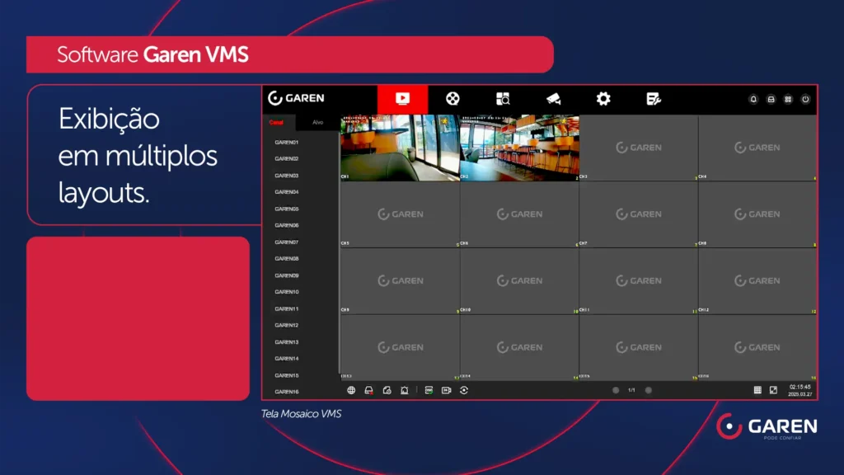Click the alarm siren icon
This screenshot has height=475, width=844.
pyautogui.click(x=404, y=390)
